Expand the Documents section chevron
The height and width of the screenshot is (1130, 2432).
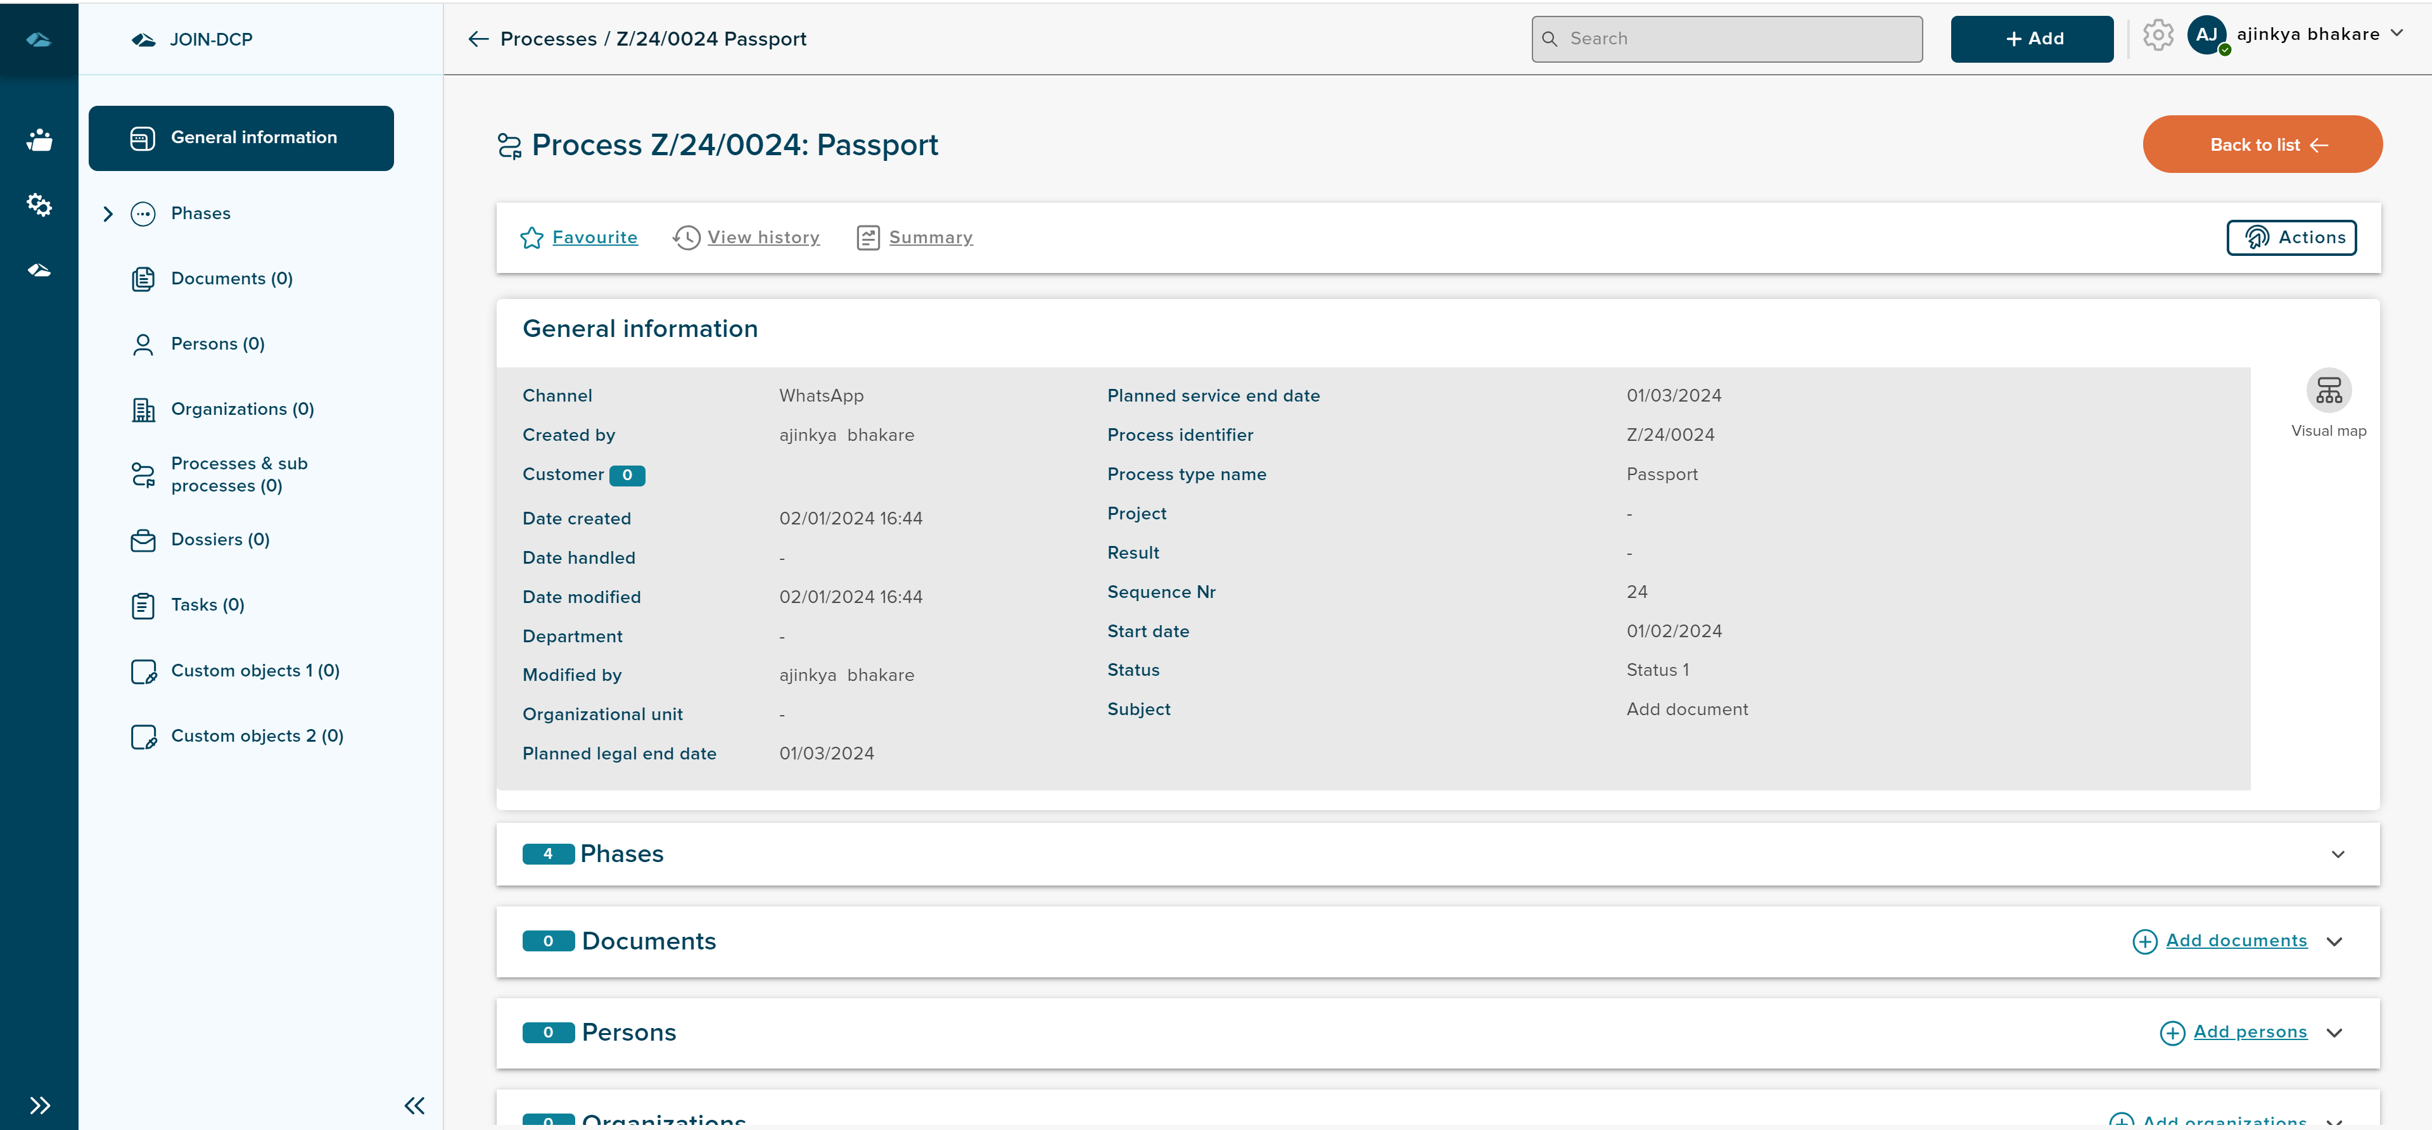pyautogui.click(x=2334, y=941)
